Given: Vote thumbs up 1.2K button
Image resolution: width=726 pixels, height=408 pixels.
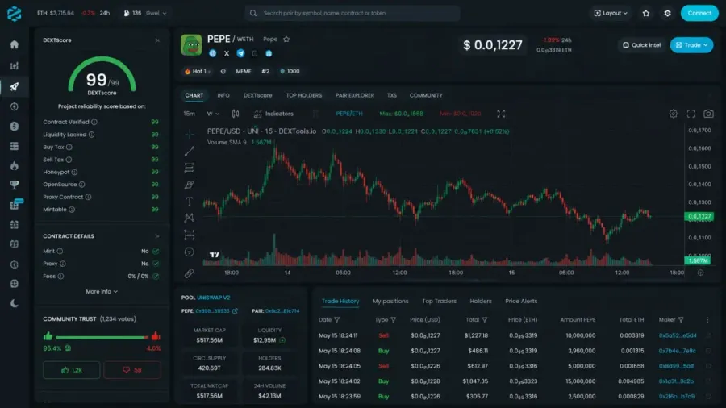Looking at the screenshot, I should (x=71, y=370).
